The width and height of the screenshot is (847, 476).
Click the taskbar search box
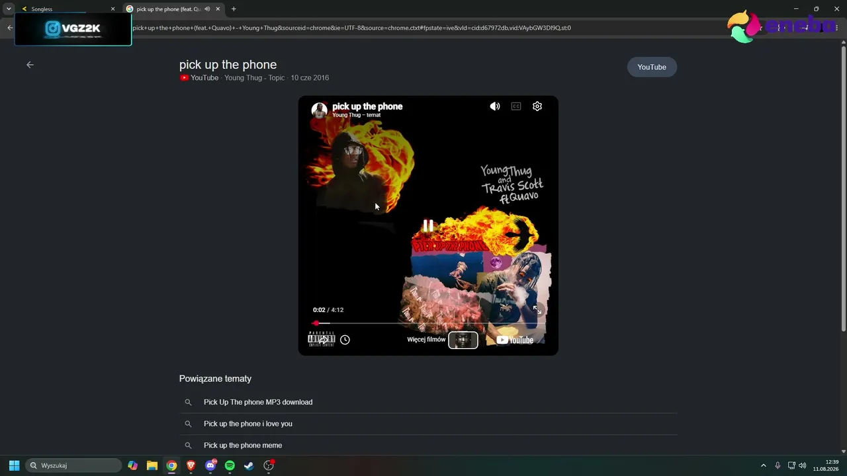click(x=73, y=465)
